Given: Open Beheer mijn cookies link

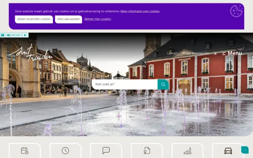Looking at the screenshot, I should pyautogui.click(x=98, y=19).
